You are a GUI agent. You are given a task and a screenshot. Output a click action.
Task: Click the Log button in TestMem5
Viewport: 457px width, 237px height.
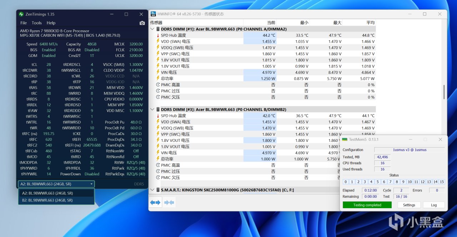point(434,205)
